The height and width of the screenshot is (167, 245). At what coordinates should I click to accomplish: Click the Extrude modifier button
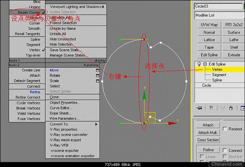(x=234, y=55)
